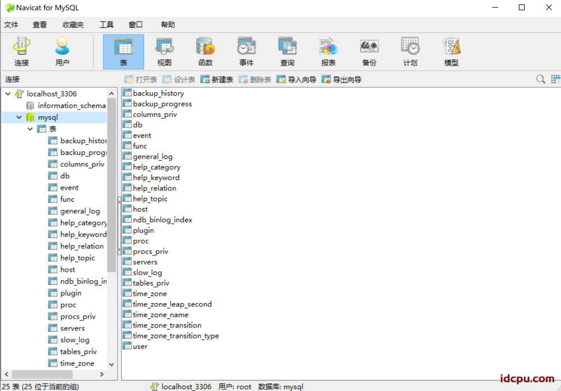Click the Navicat logo in title bar

(10, 8)
